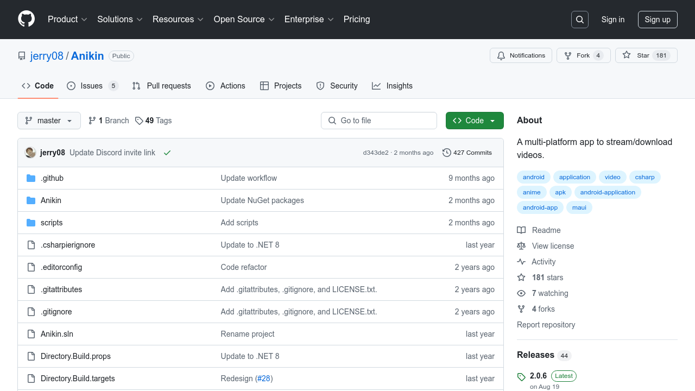Screen dimensions: 695x391
Task: Expand the Enterprise menu
Action: click(x=309, y=19)
